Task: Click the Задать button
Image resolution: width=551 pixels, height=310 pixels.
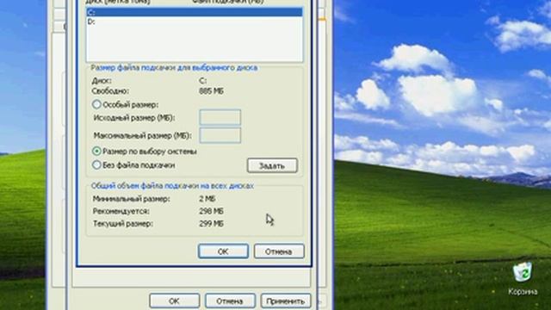Action: click(x=272, y=165)
